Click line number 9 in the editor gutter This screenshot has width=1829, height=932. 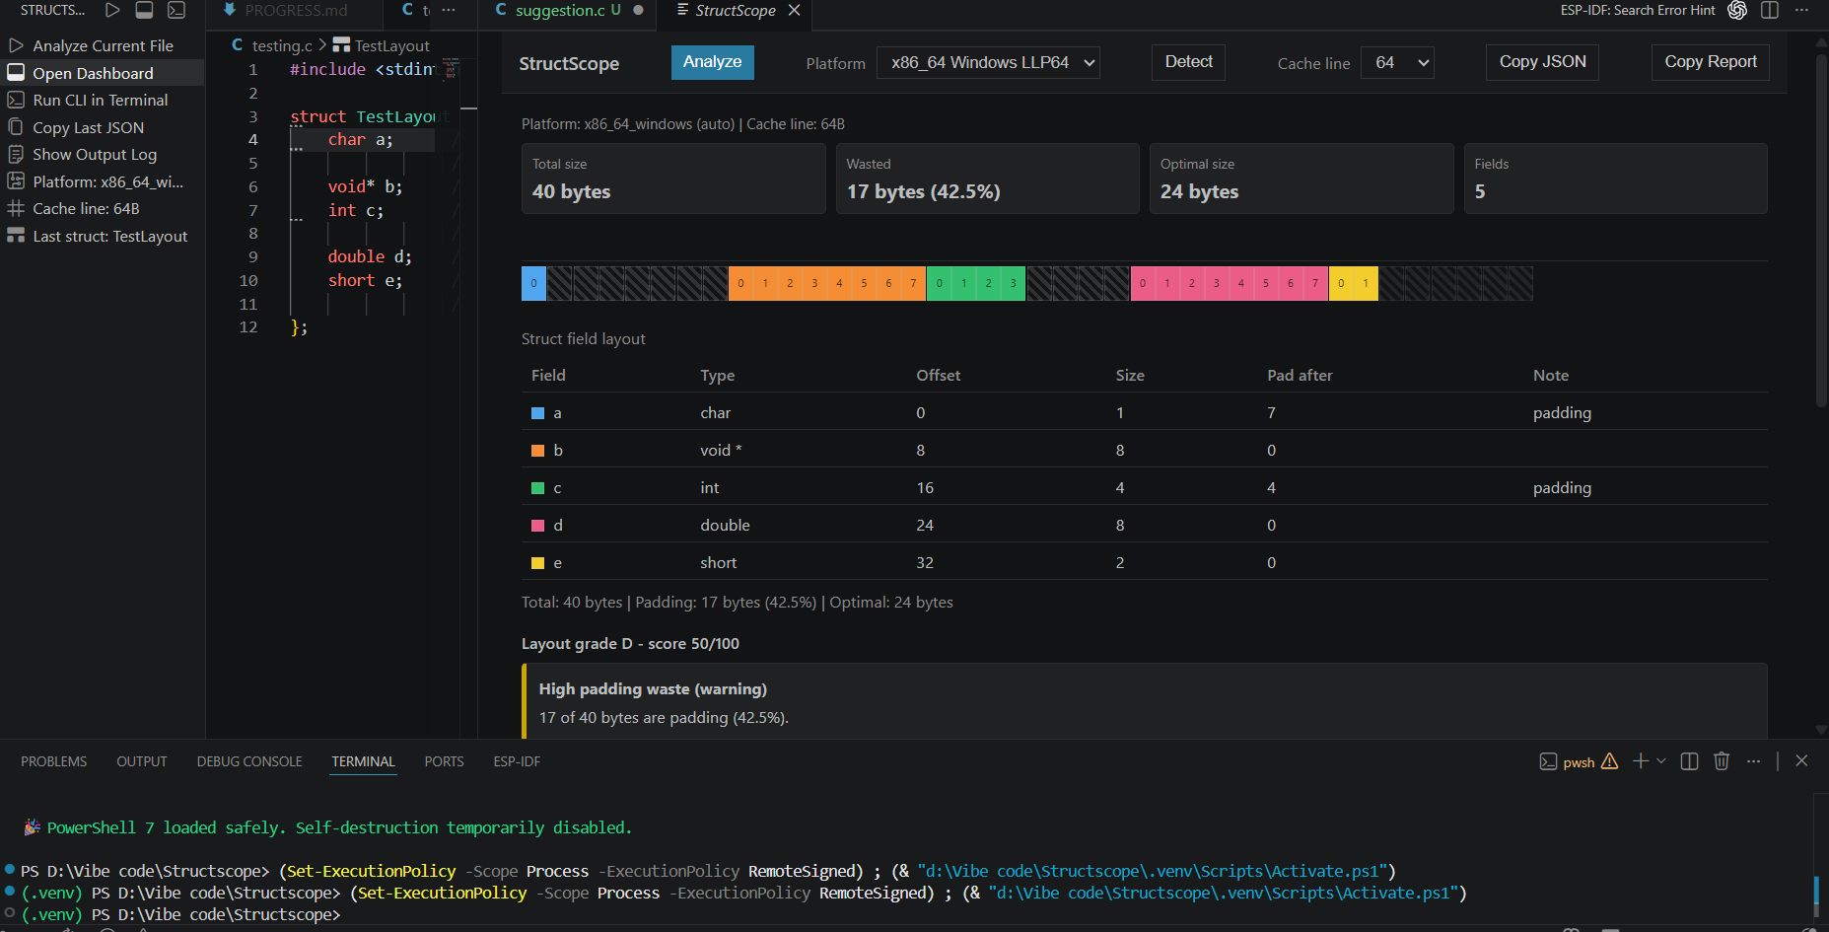pyautogui.click(x=252, y=257)
